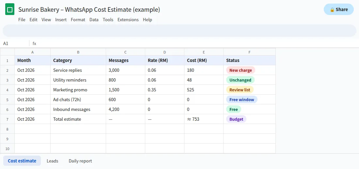Select column A header
This screenshot has width=359, height=169.
tap(33, 52)
